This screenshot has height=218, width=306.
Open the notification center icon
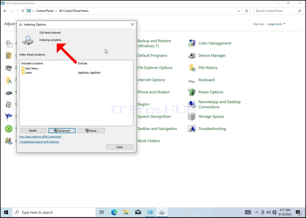pyautogui.click(x=298, y=212)
